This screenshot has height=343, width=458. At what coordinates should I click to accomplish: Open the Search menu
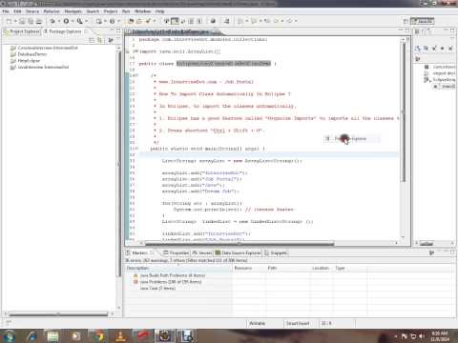[x=93, y=11]
